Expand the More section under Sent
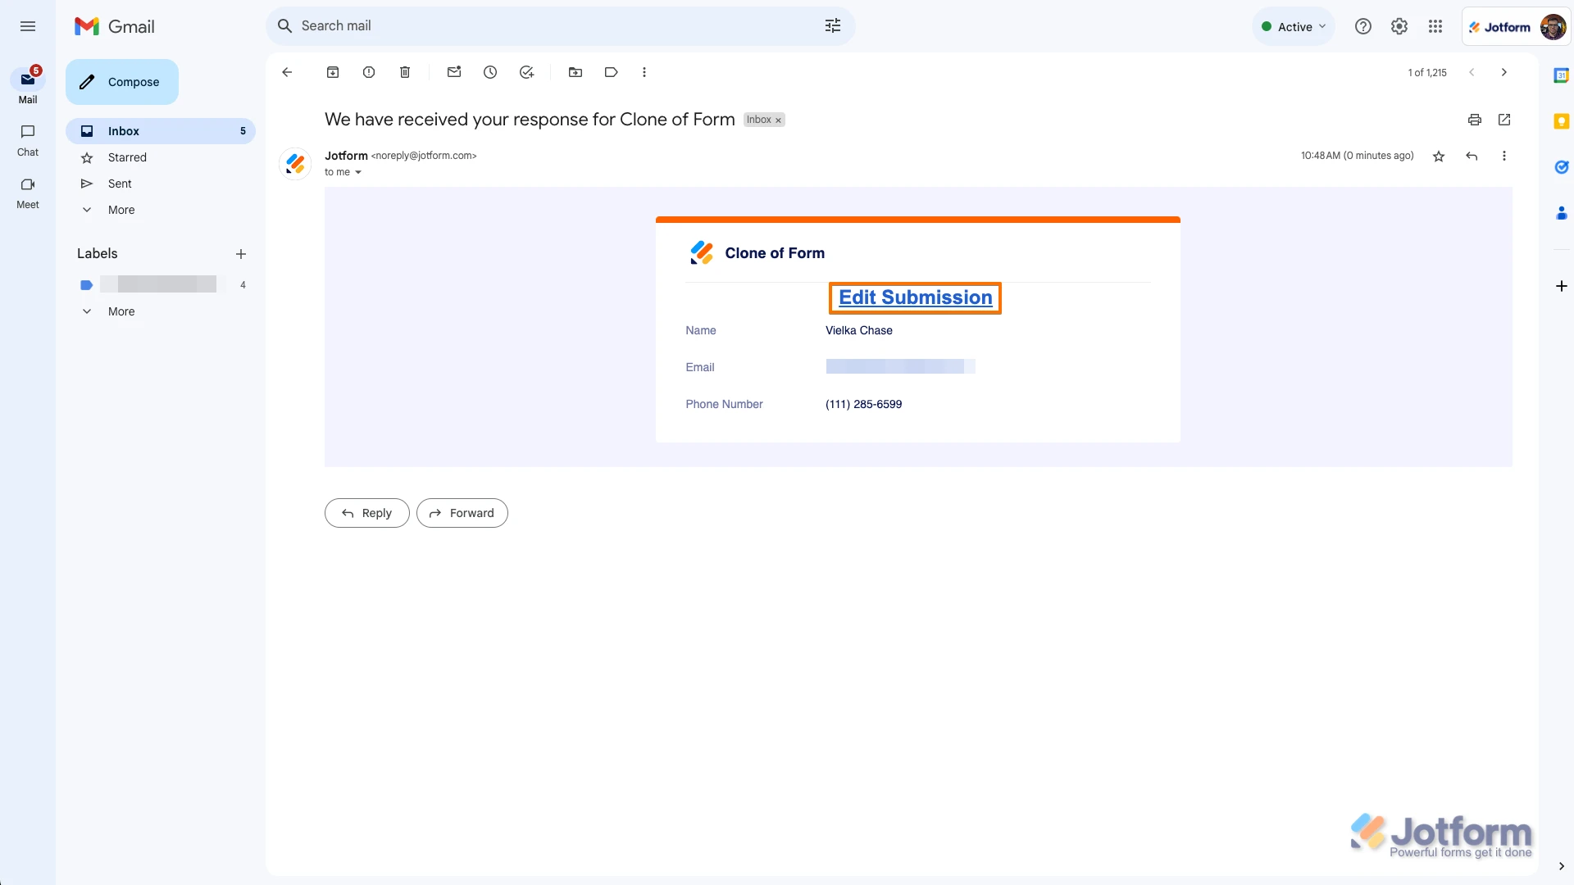 [x=121, y=210]
